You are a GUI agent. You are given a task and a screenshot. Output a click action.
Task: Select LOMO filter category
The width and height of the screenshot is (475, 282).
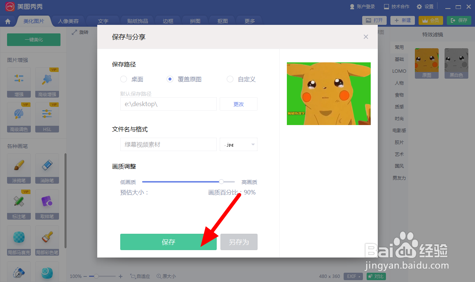(399, 71)
